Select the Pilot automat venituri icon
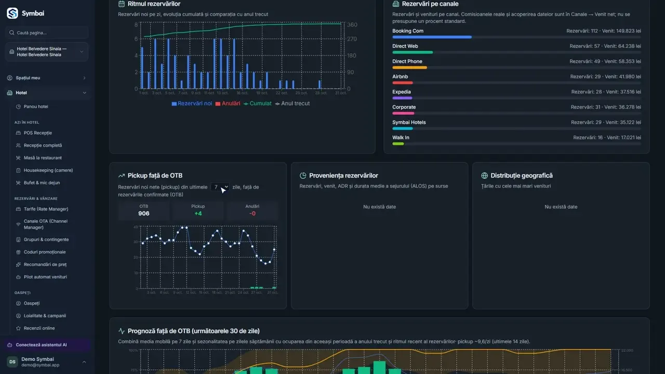The width and height of the screenshot is (665, 374). click(18, 277)
